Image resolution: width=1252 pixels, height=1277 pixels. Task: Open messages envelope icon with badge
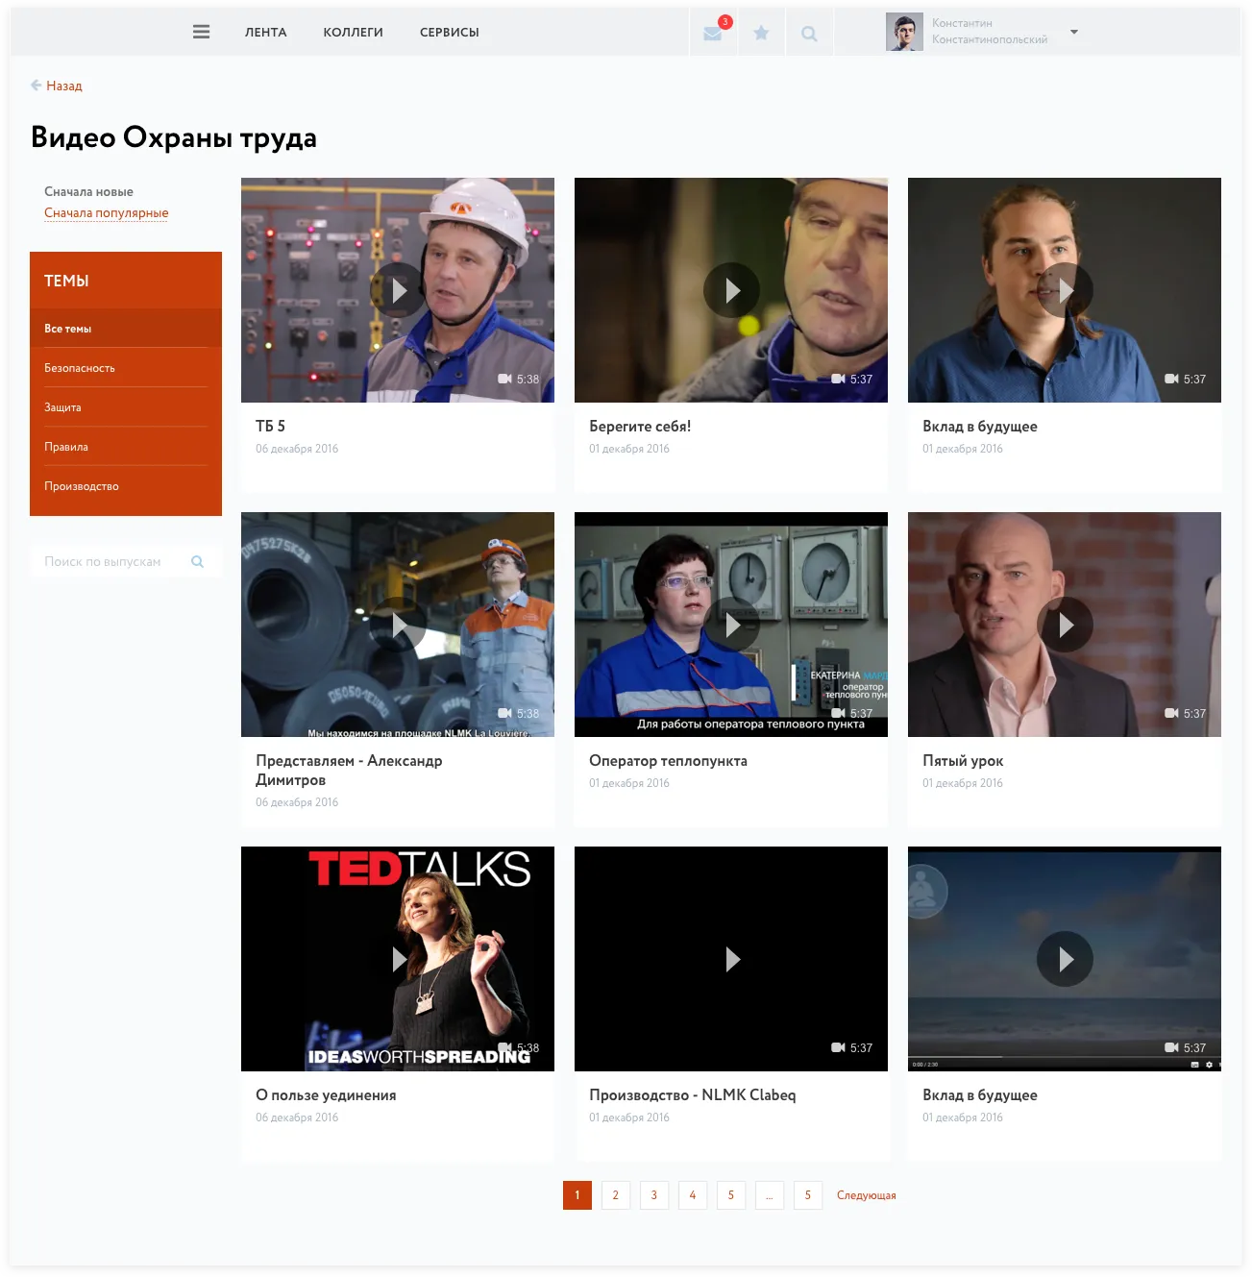pos(713,33)
